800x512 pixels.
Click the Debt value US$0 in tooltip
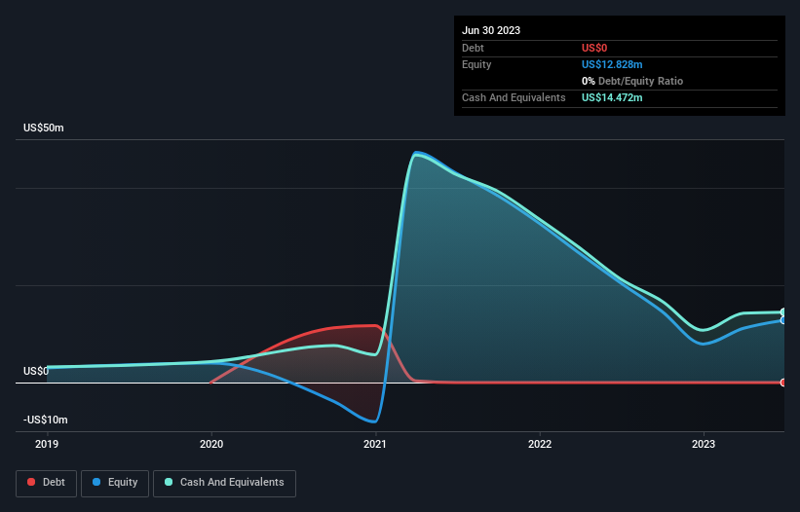click(594, 48)
